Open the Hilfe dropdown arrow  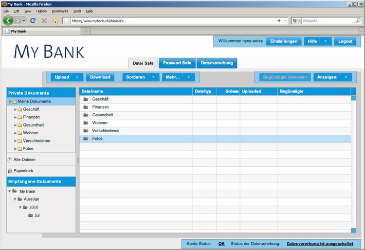[325, 41]
